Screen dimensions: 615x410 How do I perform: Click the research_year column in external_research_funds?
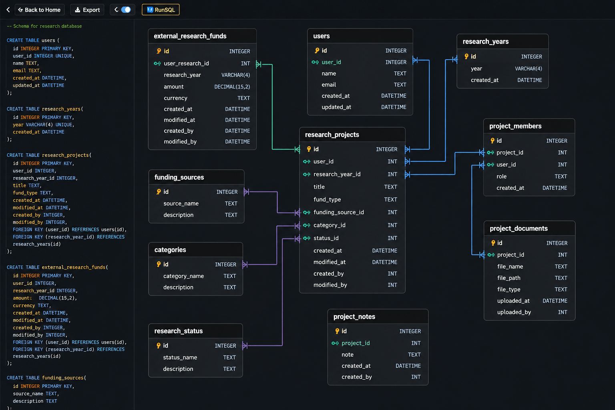tap(202, 75)
